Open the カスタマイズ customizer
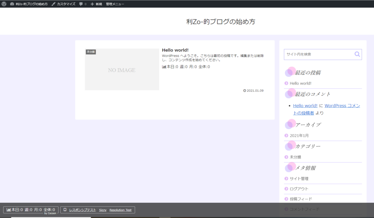Image resolution: width=374 pixels, height=218 pixels. (63, 4)
